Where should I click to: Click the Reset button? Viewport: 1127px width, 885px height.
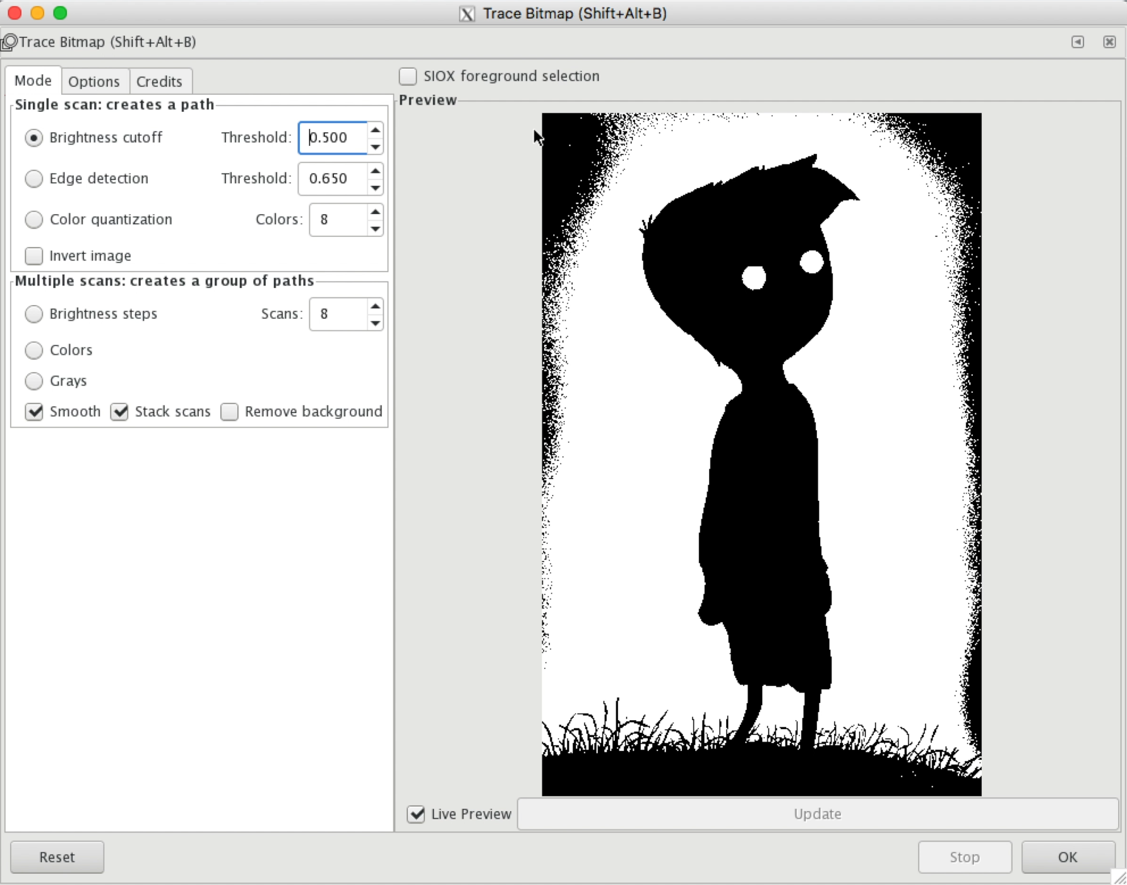[x=57, y=857]
